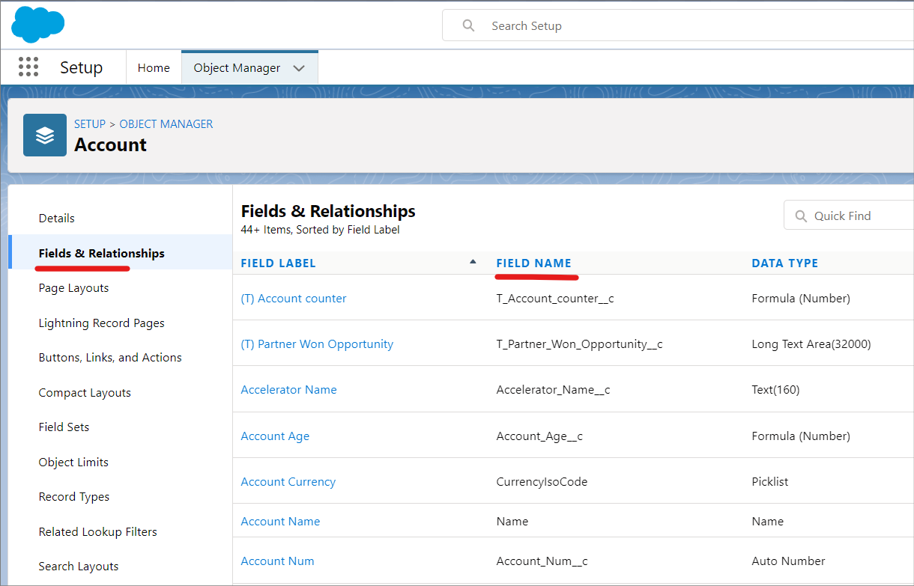Image resolution: width=914 pixels, height=586 pixels.
Task: Sort by the FIELD NAME column header
Action: (533, 263)
